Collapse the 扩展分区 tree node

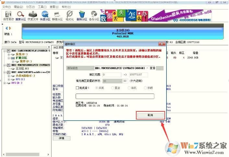point(9,58)
